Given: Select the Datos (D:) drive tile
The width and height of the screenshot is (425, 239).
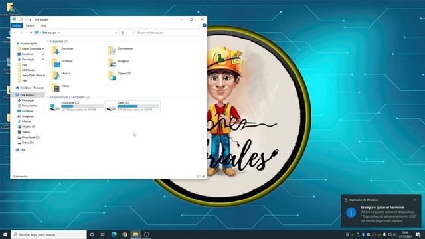Looking at the screenshot, I should (x=133, y=106).
